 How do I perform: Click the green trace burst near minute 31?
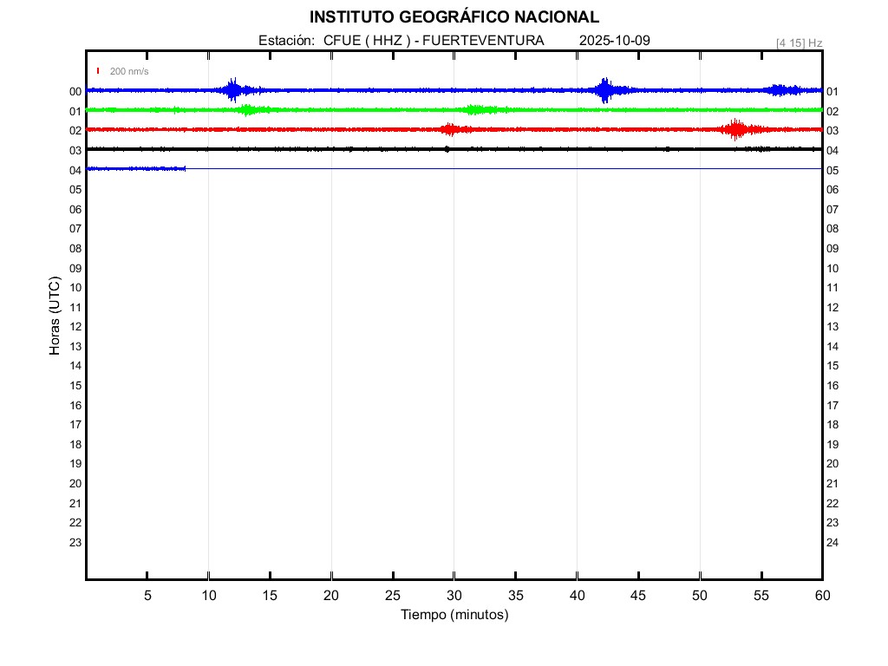pos(474,110)
